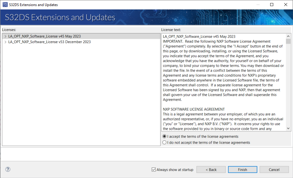Viewport: 293px width, 178px height.
Task: Expand the v53 December 2023 license entry
Action: point(5,42)
